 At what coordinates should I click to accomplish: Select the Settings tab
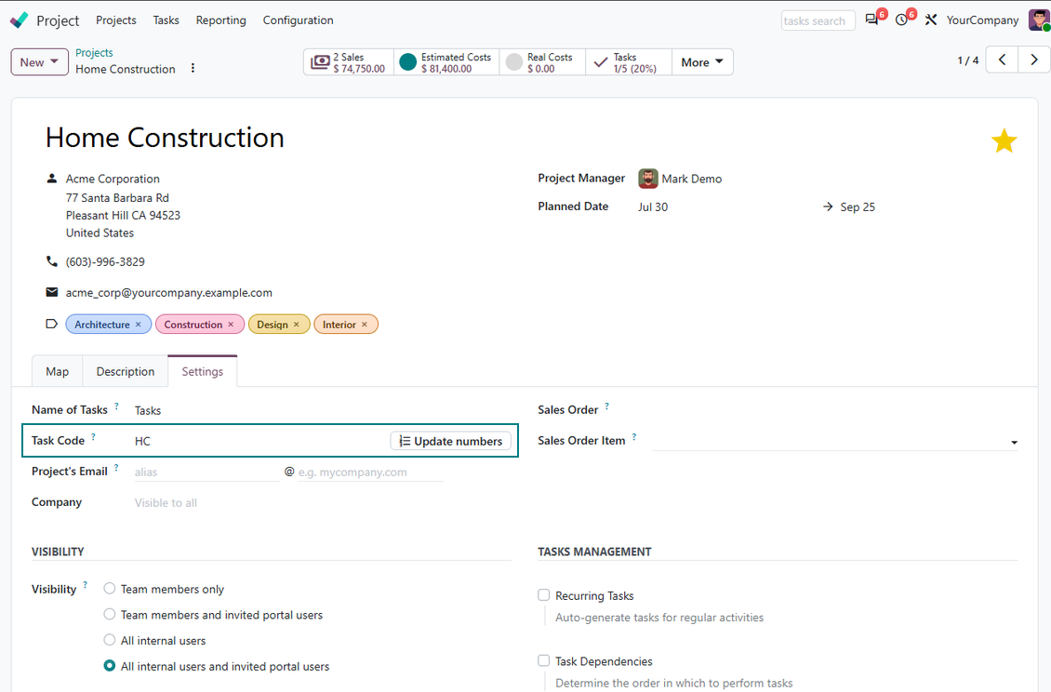(203, 371)
